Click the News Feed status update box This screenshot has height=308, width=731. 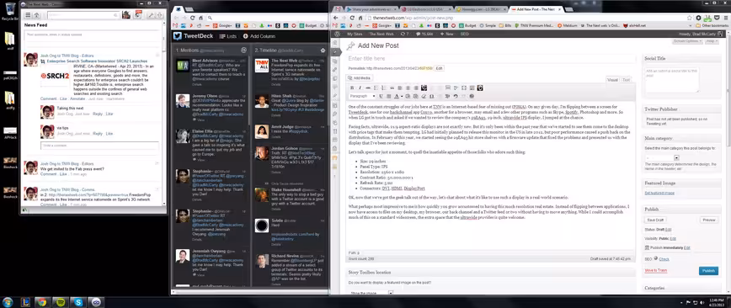click(x=92, y=35)
